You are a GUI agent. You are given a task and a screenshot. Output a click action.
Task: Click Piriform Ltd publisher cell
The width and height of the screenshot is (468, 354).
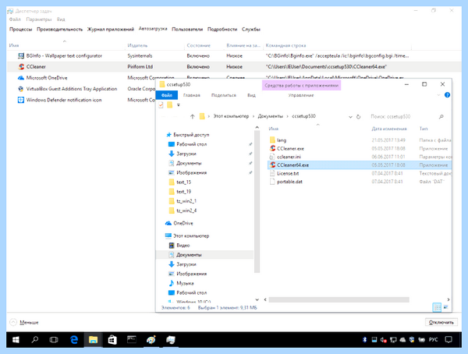pos(140,67)
